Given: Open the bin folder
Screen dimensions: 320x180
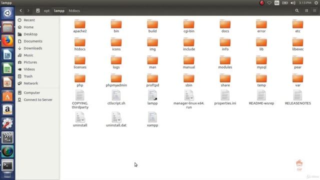Looking at the screenshot, I should [x=116, y=26].
